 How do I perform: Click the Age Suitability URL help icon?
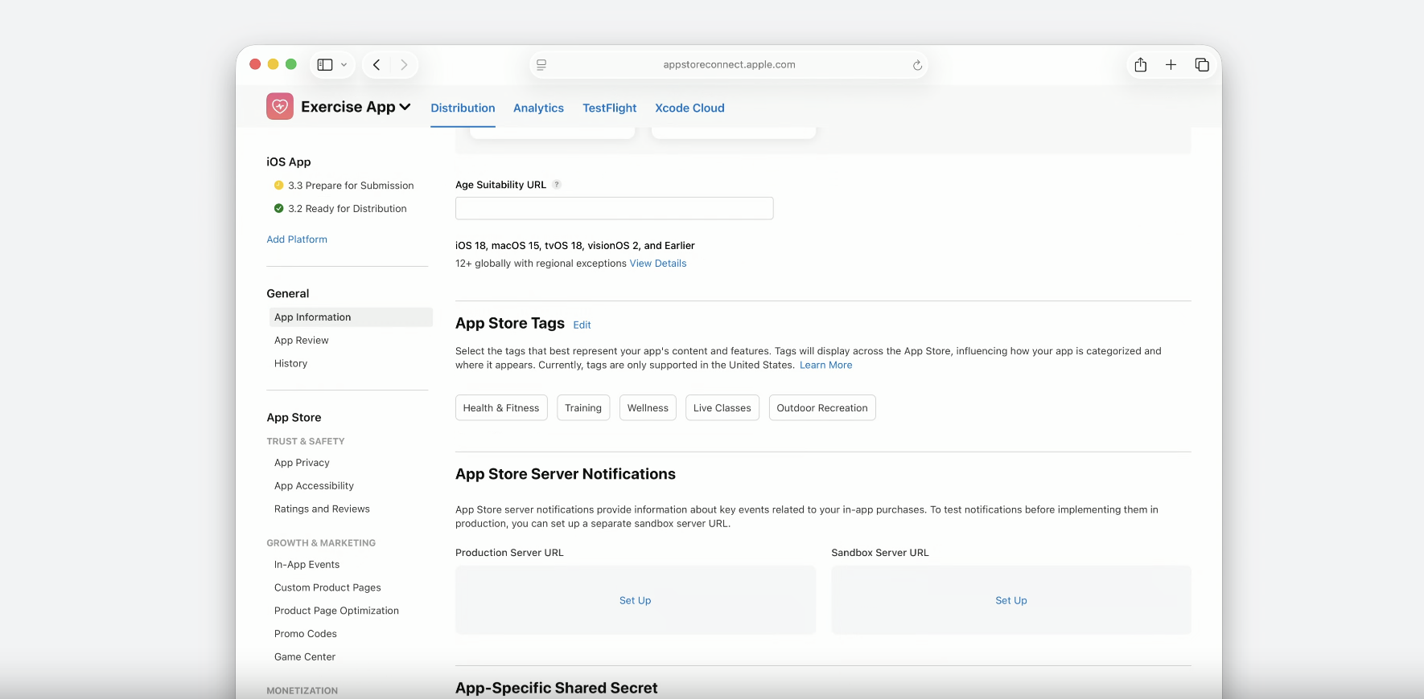(557, 185)
